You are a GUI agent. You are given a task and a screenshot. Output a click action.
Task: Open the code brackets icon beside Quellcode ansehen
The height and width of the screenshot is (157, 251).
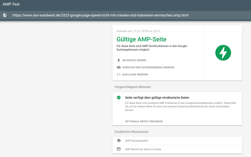coord(118,74)
